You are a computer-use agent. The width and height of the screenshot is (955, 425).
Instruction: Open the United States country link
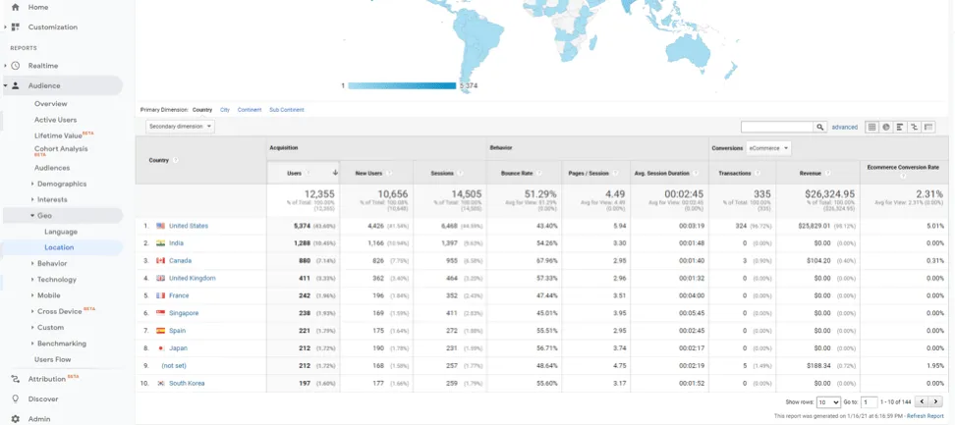tap(188, 226)
